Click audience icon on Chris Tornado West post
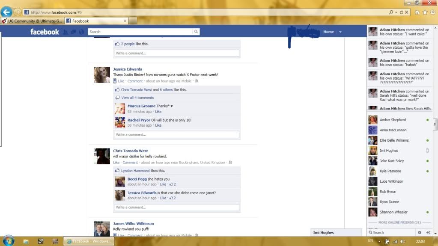This screenshot has height=246, width=438. click(x=230, y=163)
